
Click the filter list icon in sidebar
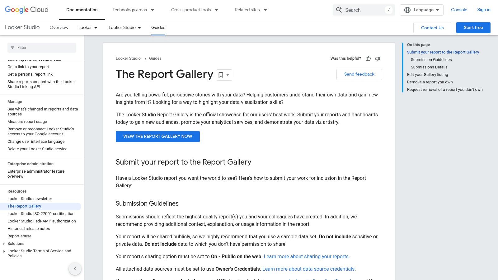(x=12, y=48)
